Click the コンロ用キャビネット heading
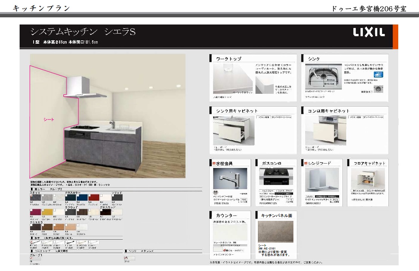This screenshot has width=419, height=271. [328, 110]
